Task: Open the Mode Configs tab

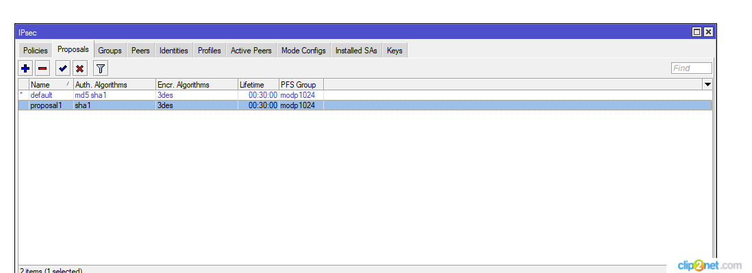Action: [x=303, y=51]
